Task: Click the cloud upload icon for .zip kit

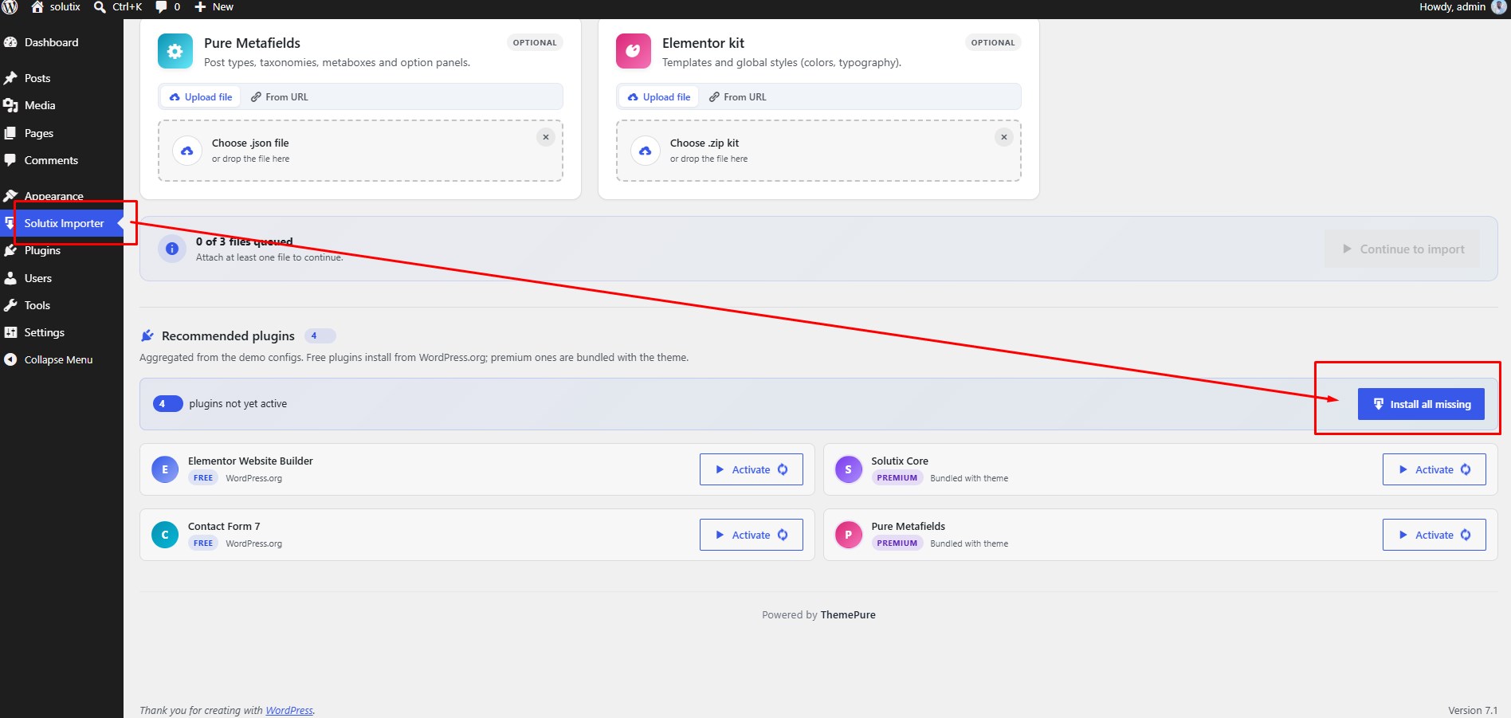Action: [646, 151]
